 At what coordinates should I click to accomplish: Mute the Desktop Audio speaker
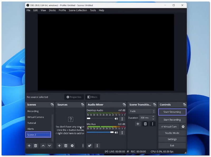(x=116, y=119)
